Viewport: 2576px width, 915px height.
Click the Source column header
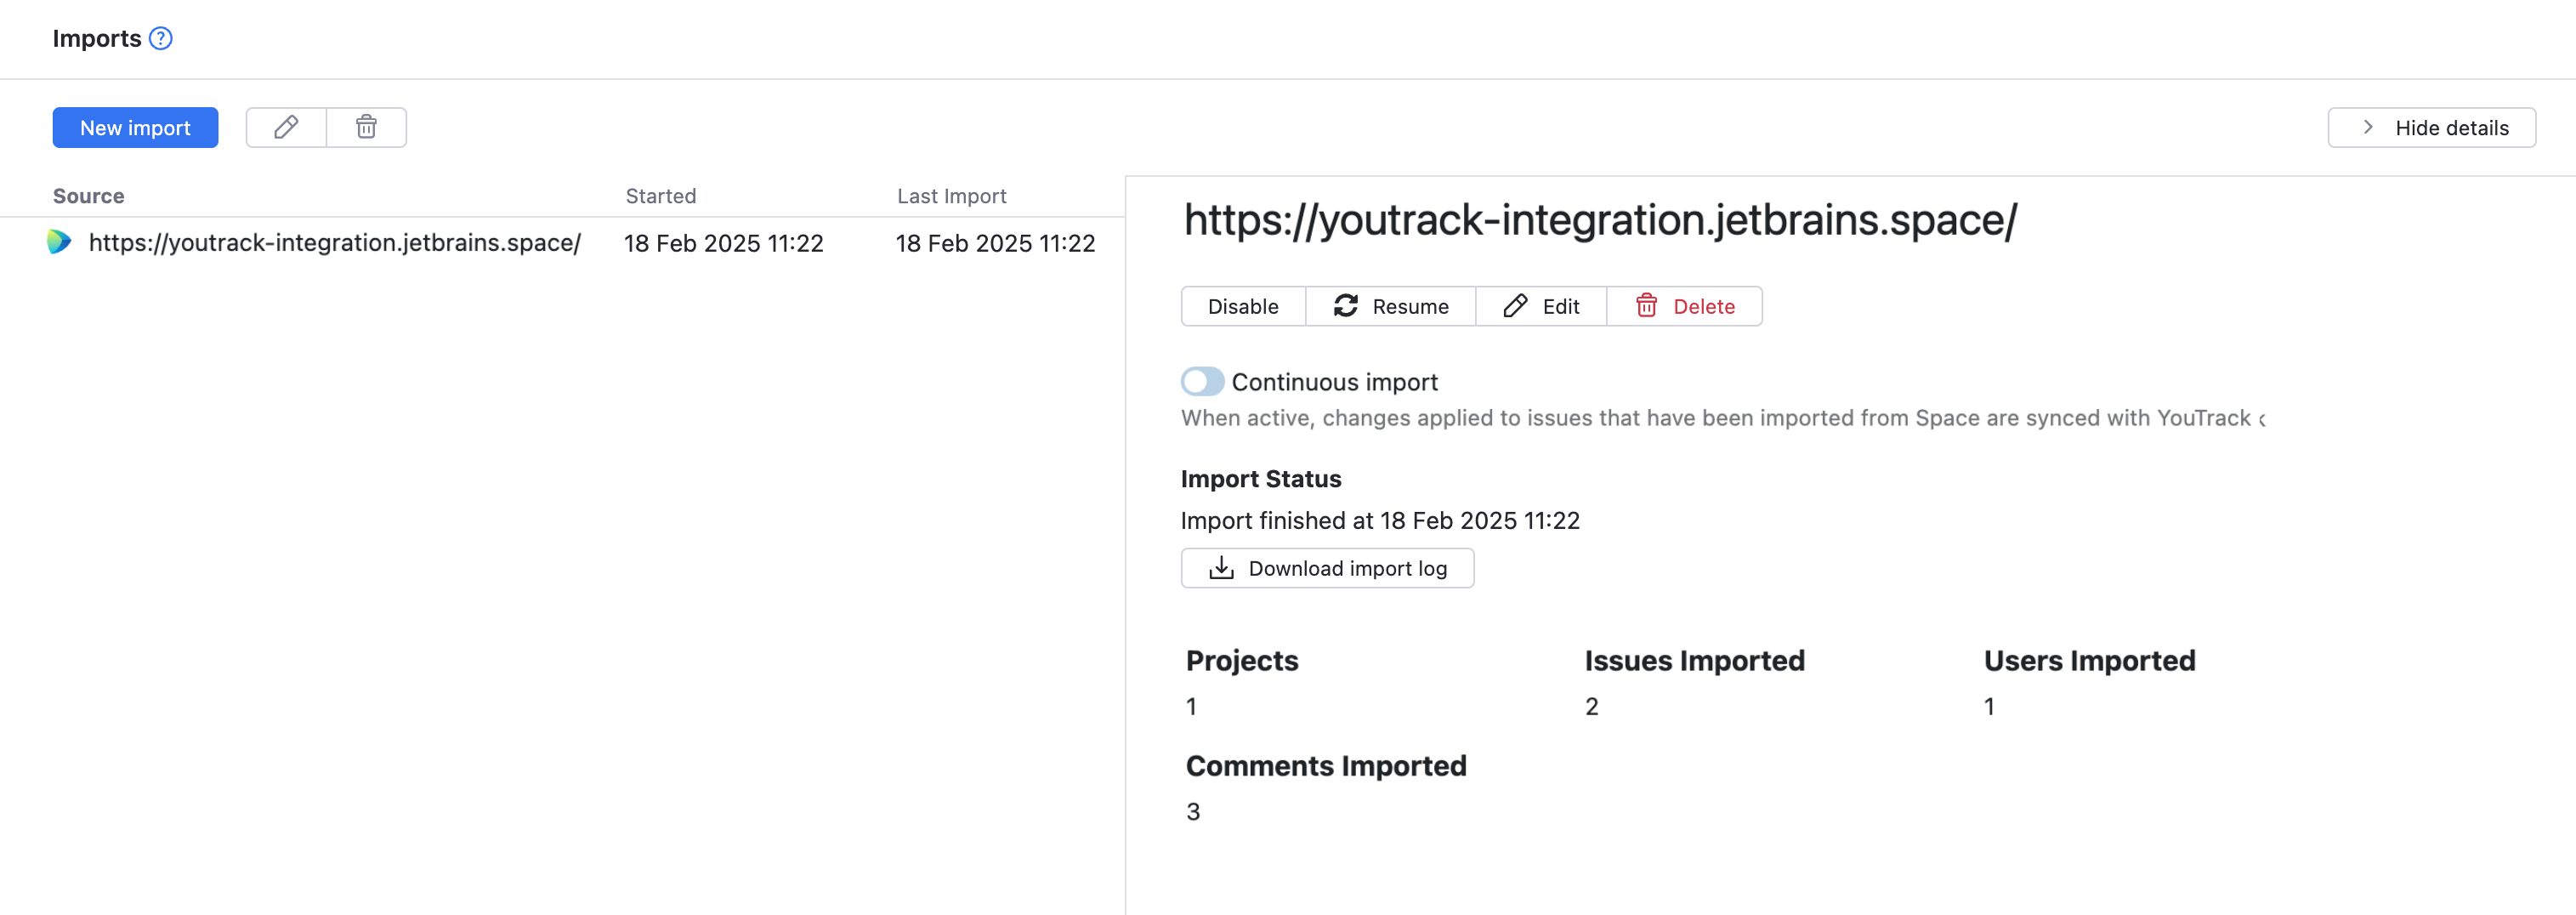point(88,195)
